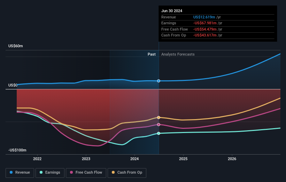The image size is (286, 182).
Task: Click the -US$67.981m earnings value
Action: [x=205, y=23]
